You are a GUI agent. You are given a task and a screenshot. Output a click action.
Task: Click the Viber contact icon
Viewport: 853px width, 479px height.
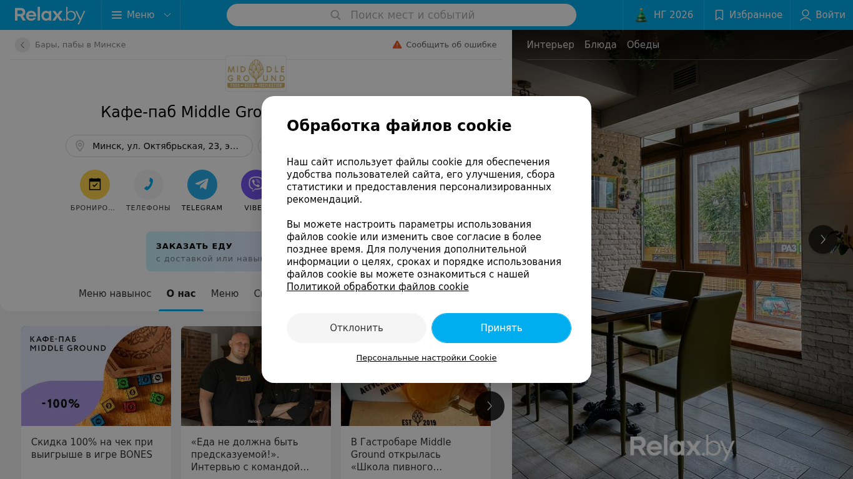tap(252, 185)
